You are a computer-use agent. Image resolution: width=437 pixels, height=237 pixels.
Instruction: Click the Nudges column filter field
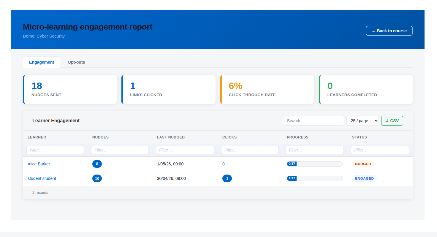[120, 150]
